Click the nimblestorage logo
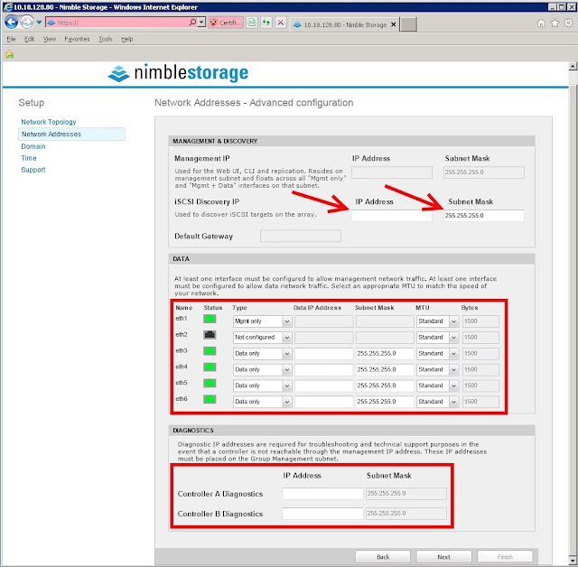 [x=178, y=73]
